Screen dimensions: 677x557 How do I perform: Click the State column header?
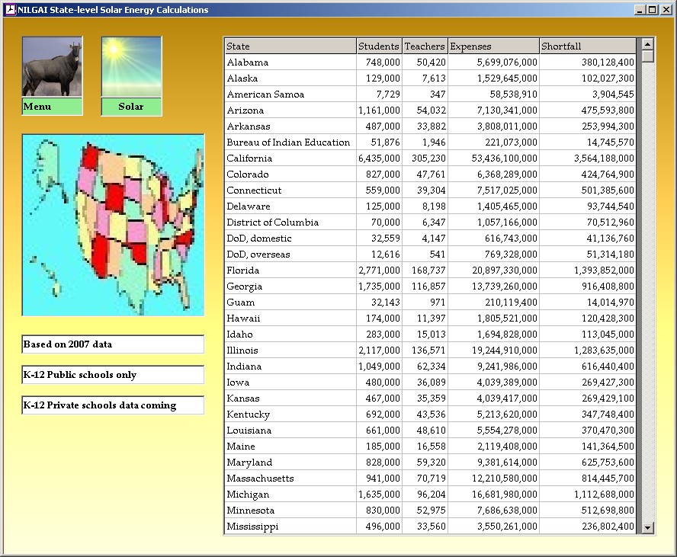pyautogui.click(x=290, y=46)
